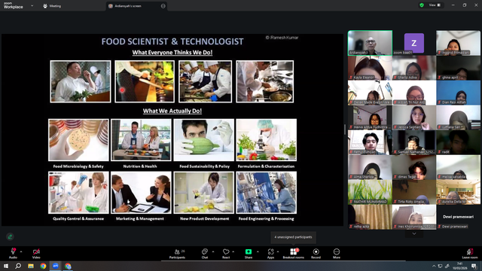
Task: Click the slide title FOOD SCIENTIST & TECHNOLOGIST
Action: 172,41
